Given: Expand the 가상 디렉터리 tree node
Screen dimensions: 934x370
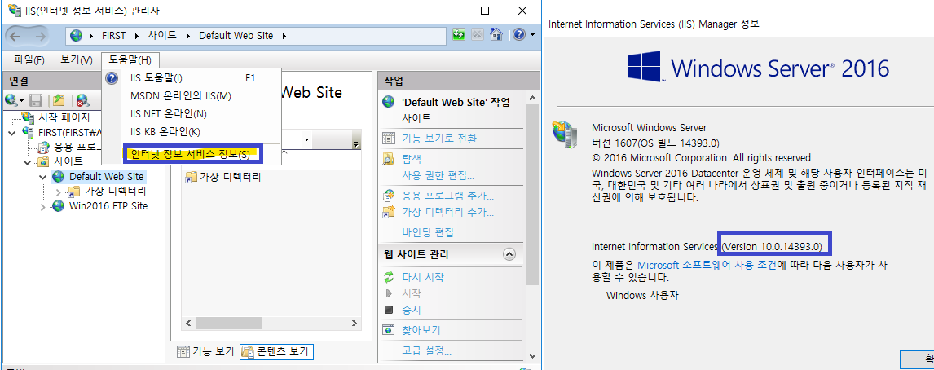Looking at the screenshot, I should coord(58,192).
